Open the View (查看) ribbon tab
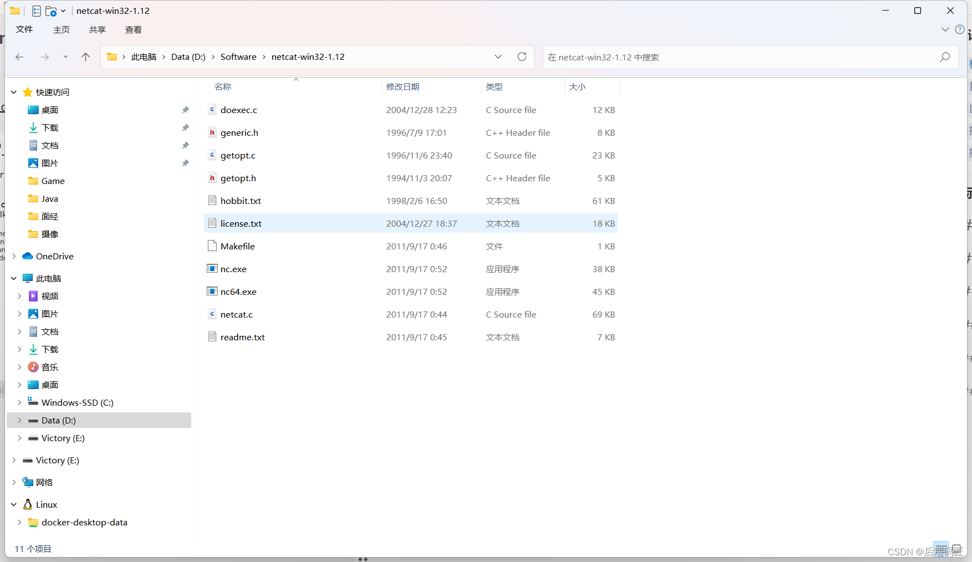The image size is (972, 562). tap(134, 30)
